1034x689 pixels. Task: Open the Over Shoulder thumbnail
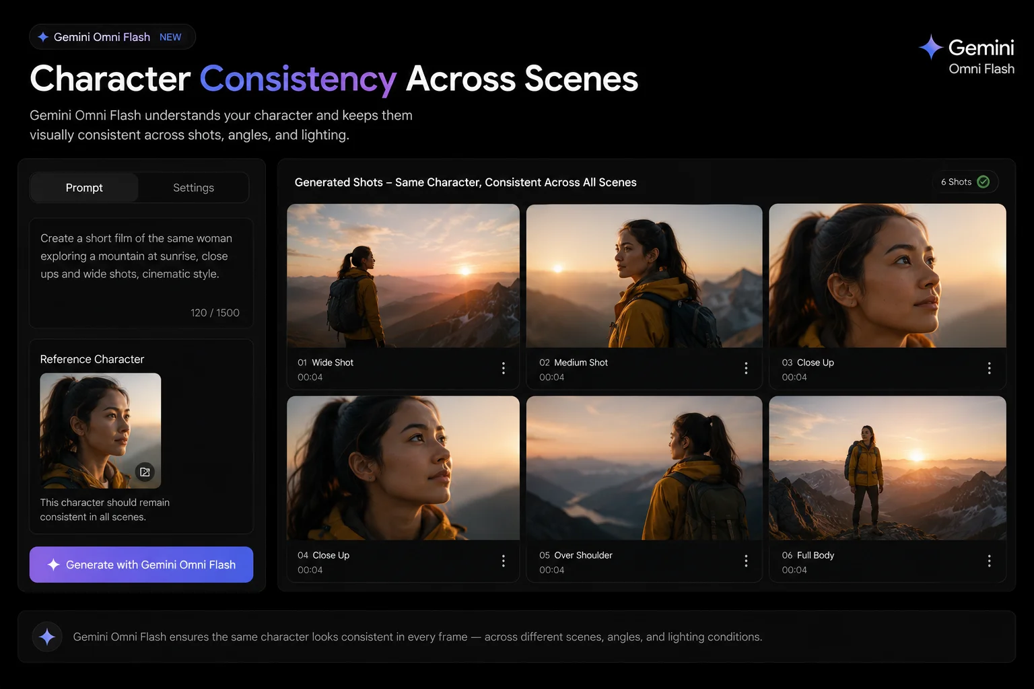(x=644, y=468)
